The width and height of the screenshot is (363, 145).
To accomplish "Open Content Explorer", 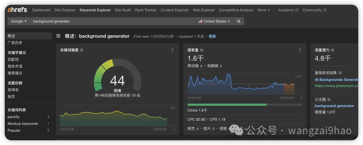I will coord(175,10).
